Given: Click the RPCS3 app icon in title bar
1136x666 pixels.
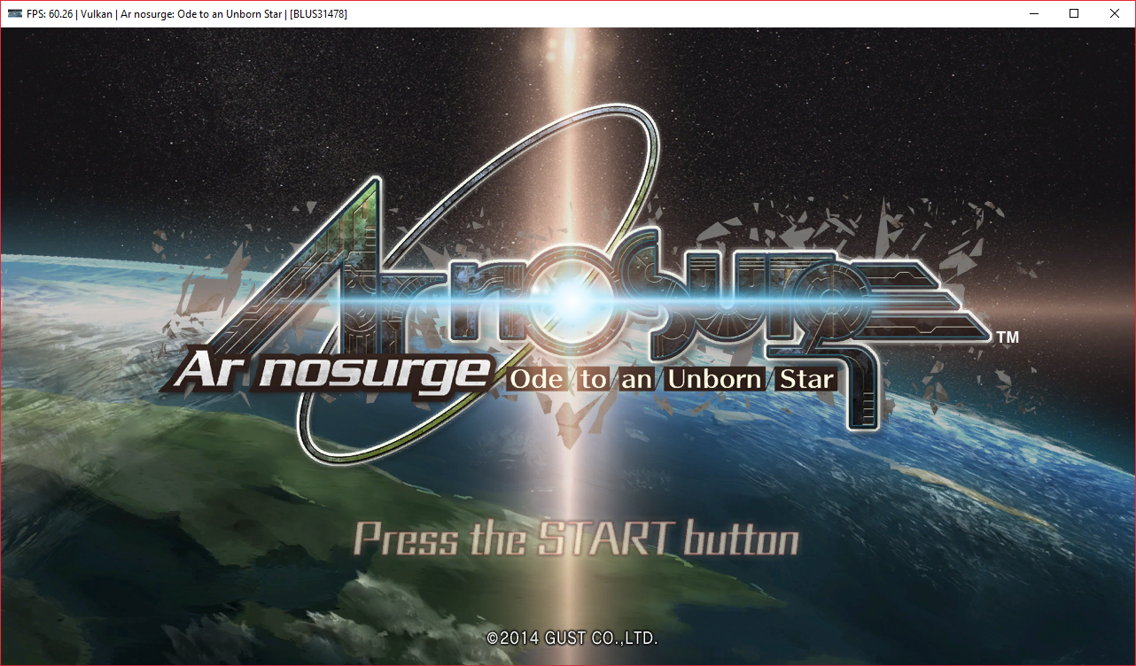Looking at the screenshot, I should point(15,13).
